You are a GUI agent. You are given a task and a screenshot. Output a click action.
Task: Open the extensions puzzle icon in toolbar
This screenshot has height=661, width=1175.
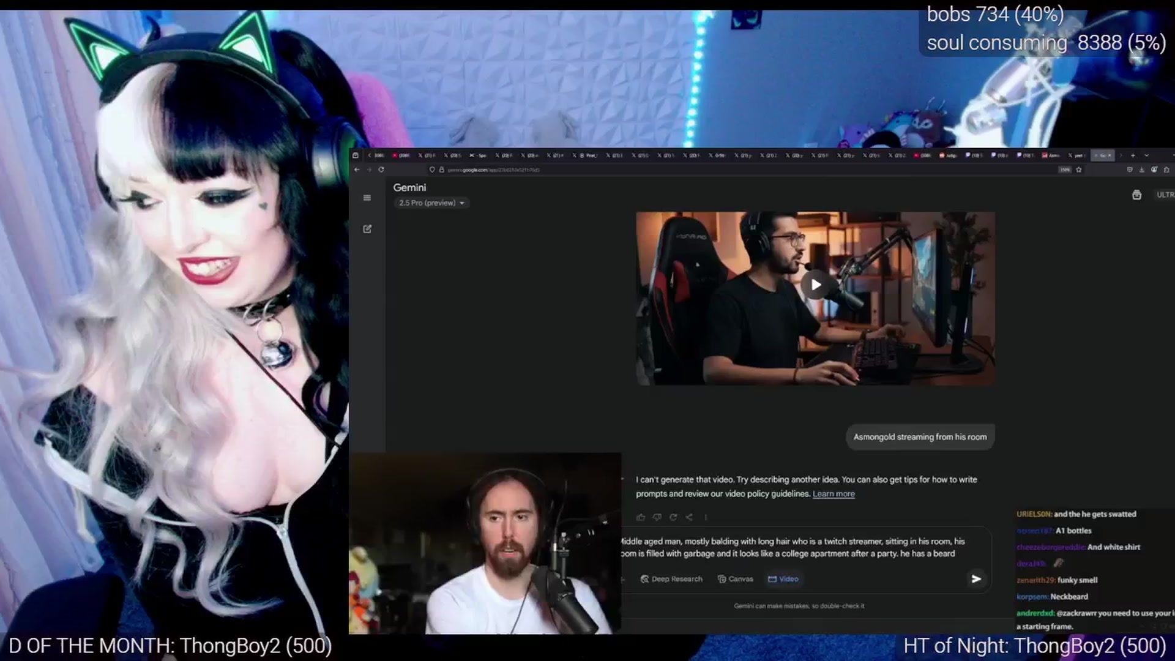click(1166, 170)
